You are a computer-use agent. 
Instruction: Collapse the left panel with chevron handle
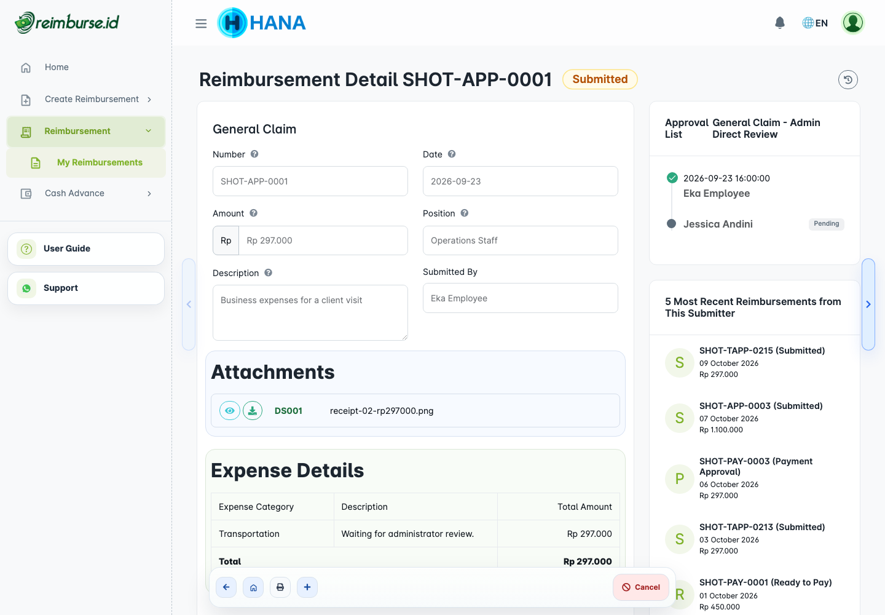tap(189, 304)
